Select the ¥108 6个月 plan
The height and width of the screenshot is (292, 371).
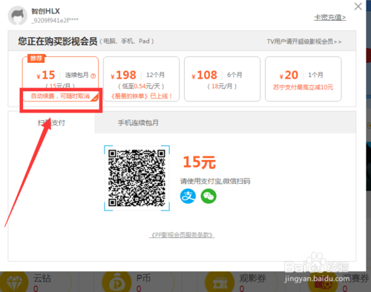click(222, 79)
